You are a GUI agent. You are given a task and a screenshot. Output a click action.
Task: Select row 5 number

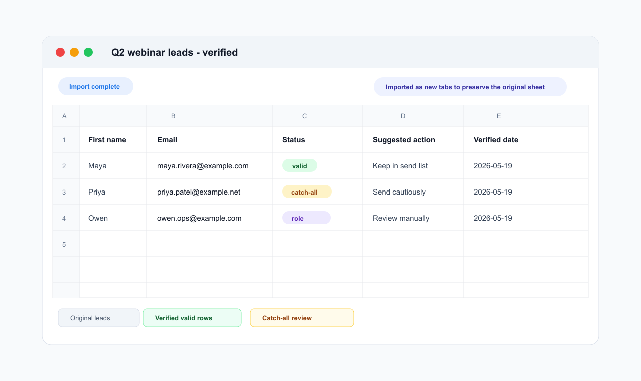click(66, 244)
